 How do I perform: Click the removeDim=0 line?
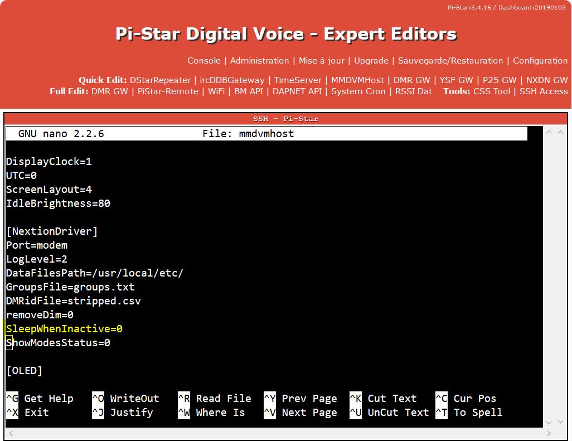tap(40, 315)
